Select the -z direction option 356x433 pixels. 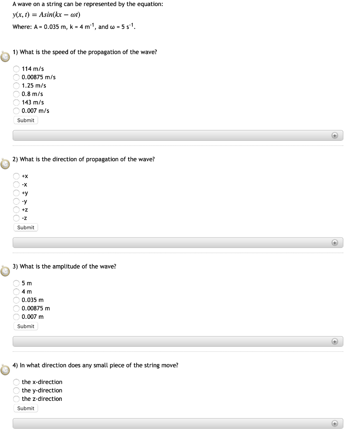pos(16,218)
